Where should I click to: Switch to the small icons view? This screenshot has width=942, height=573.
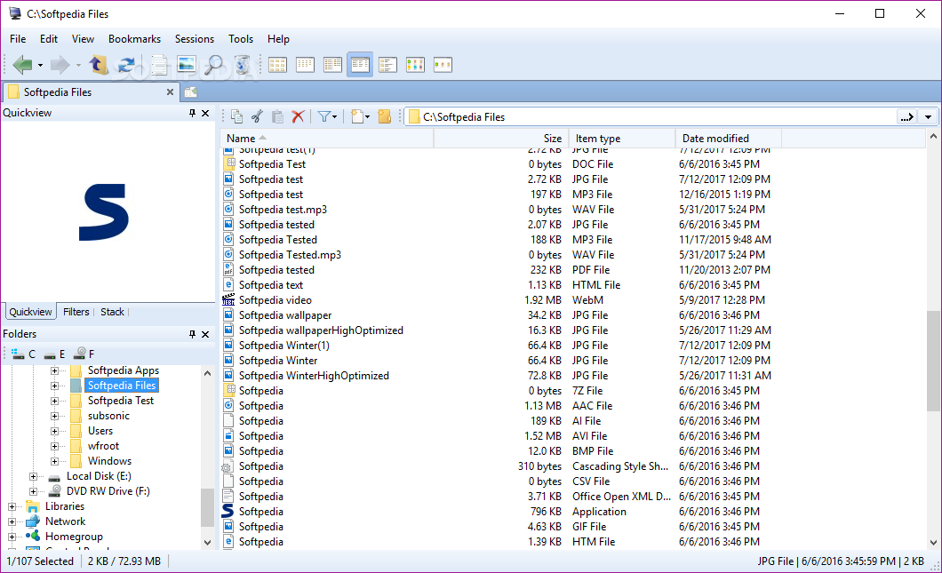point(305,64)
